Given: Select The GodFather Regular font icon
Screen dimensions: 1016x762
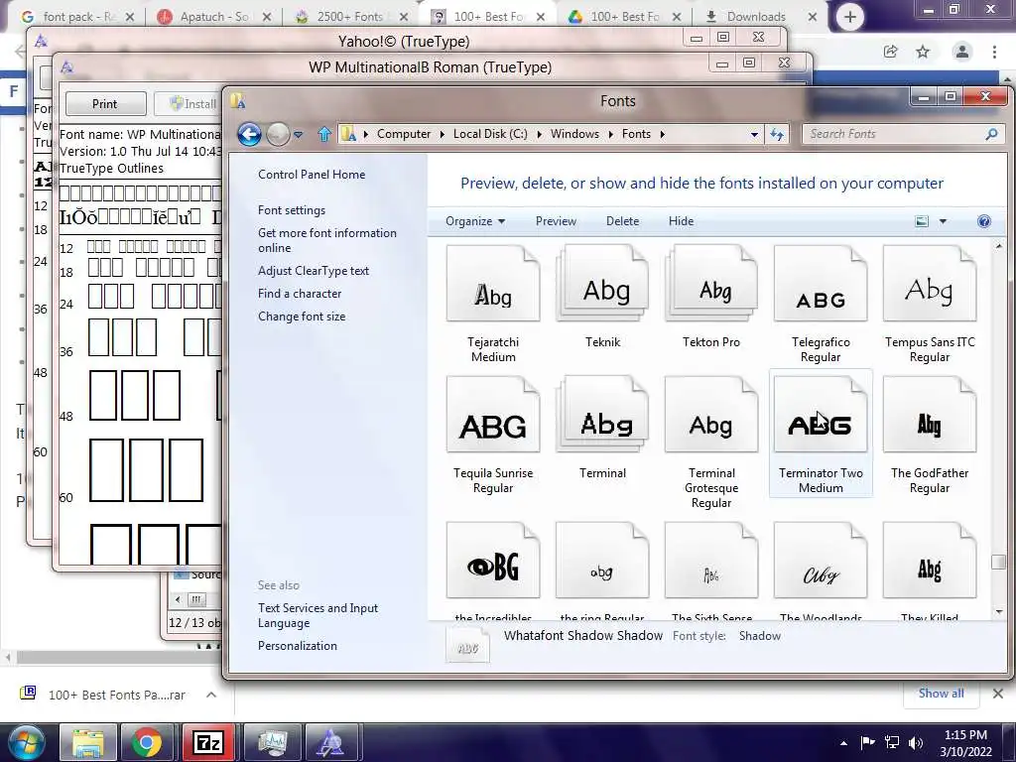Looking at the screenshot, I should (x=929, y=415).
